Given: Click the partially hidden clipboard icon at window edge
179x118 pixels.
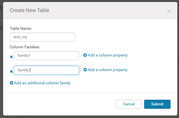Looking at the screenshot, I should (1, 8).
